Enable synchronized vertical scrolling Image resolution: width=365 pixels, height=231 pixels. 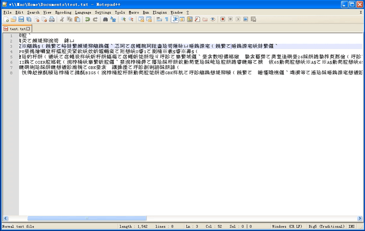[141, 20]
